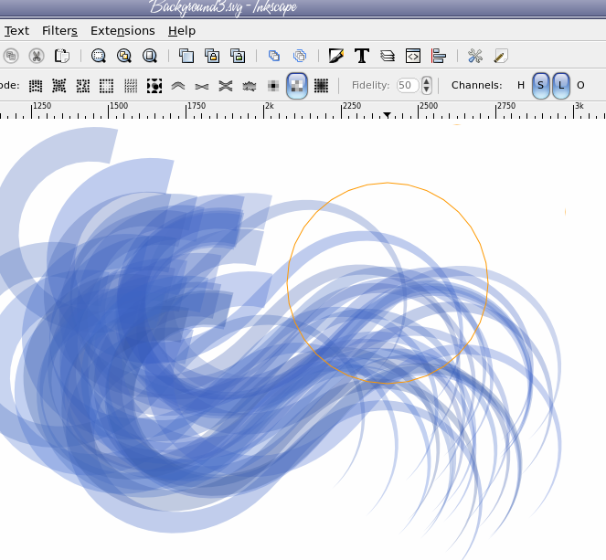Click the Paste clipboard icon

(61, 56)
